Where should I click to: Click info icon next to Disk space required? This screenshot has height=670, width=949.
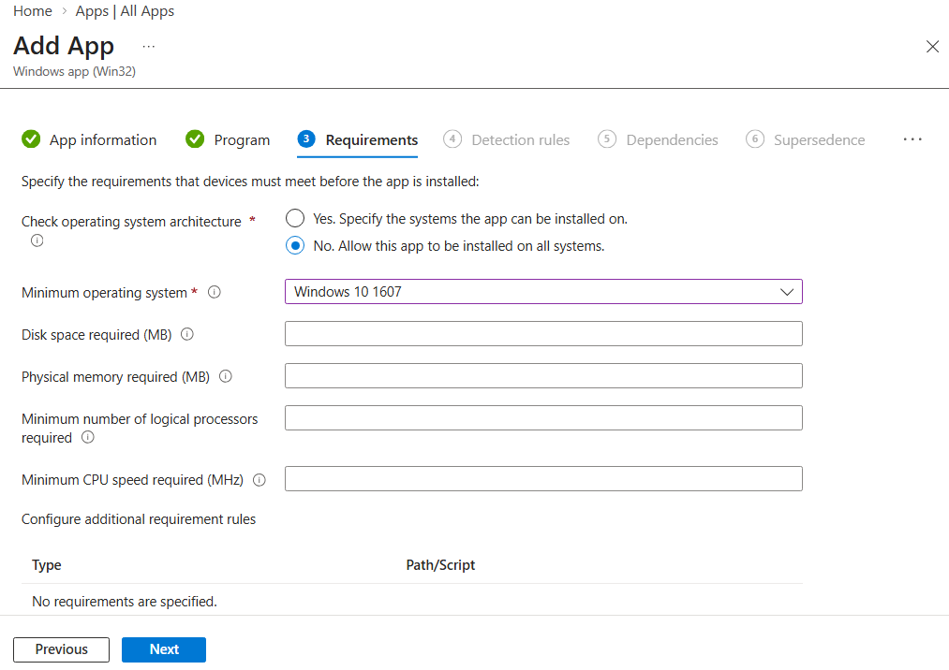pyautogui.click(x=187, y=334)
